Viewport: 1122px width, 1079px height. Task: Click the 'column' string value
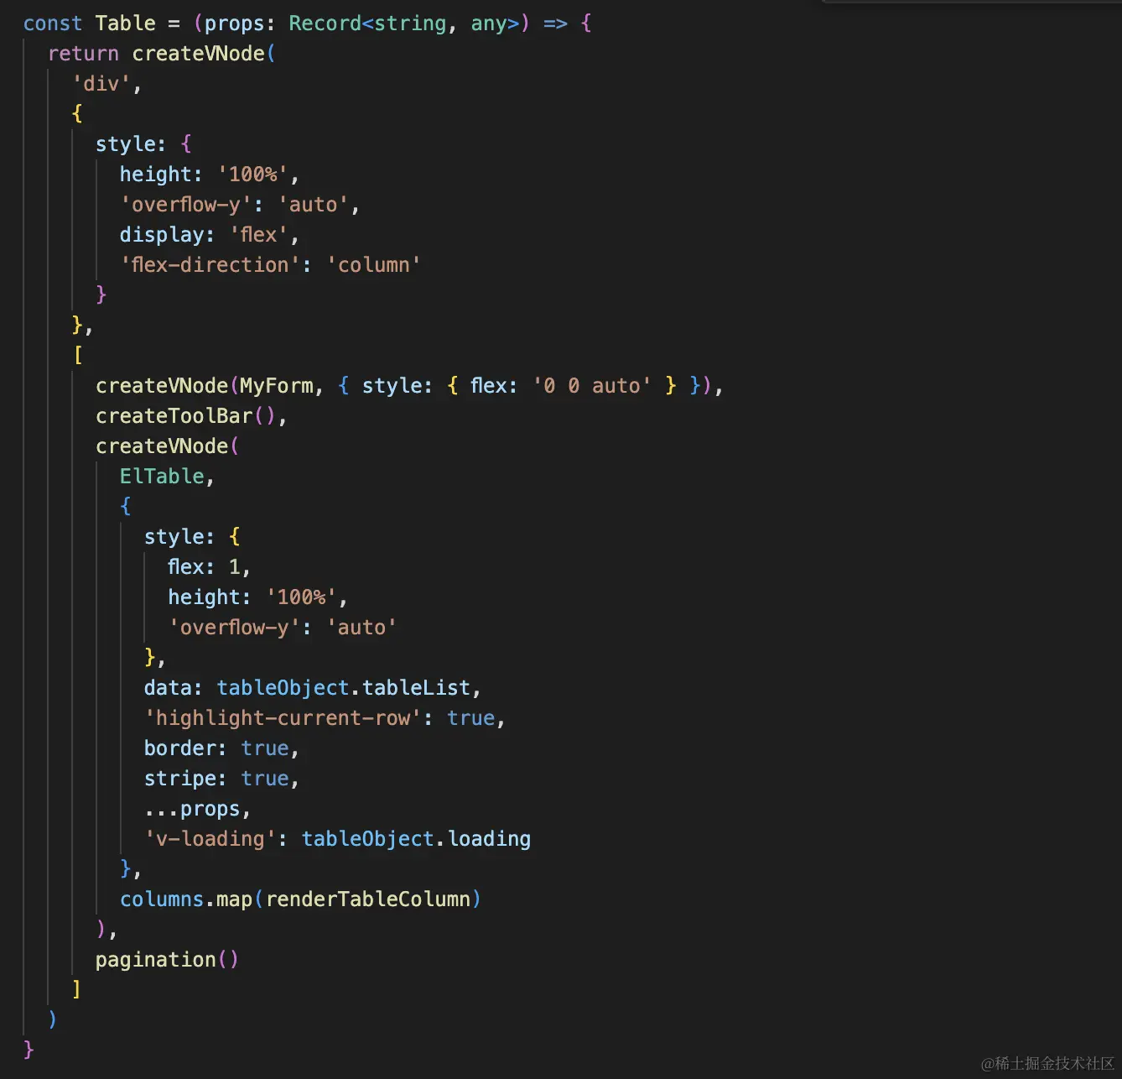tap(374, 265)
